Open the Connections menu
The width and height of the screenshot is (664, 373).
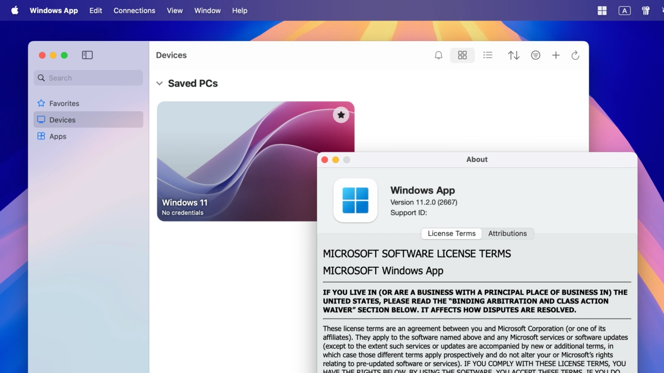pos(134,10)
